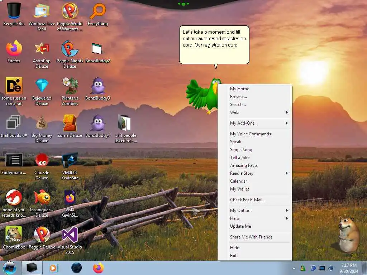
Task: Select the Windows Live Mail icon
Action: coord(42,17)
